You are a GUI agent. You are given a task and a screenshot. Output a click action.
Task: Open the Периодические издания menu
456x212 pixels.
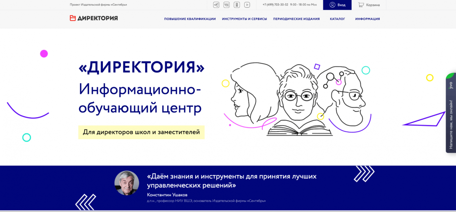(296, 19)
